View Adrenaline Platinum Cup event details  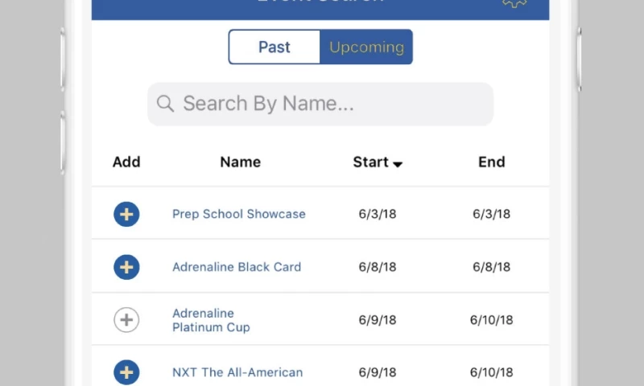coord(211,320)
